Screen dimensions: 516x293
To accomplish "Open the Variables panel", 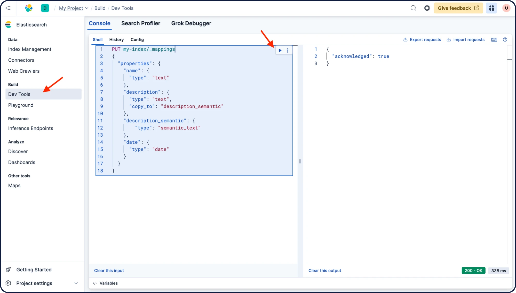I will [109, 283].
